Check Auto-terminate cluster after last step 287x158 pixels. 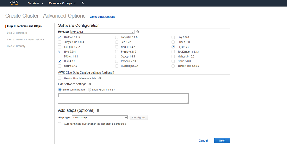[x=60, y=124]
